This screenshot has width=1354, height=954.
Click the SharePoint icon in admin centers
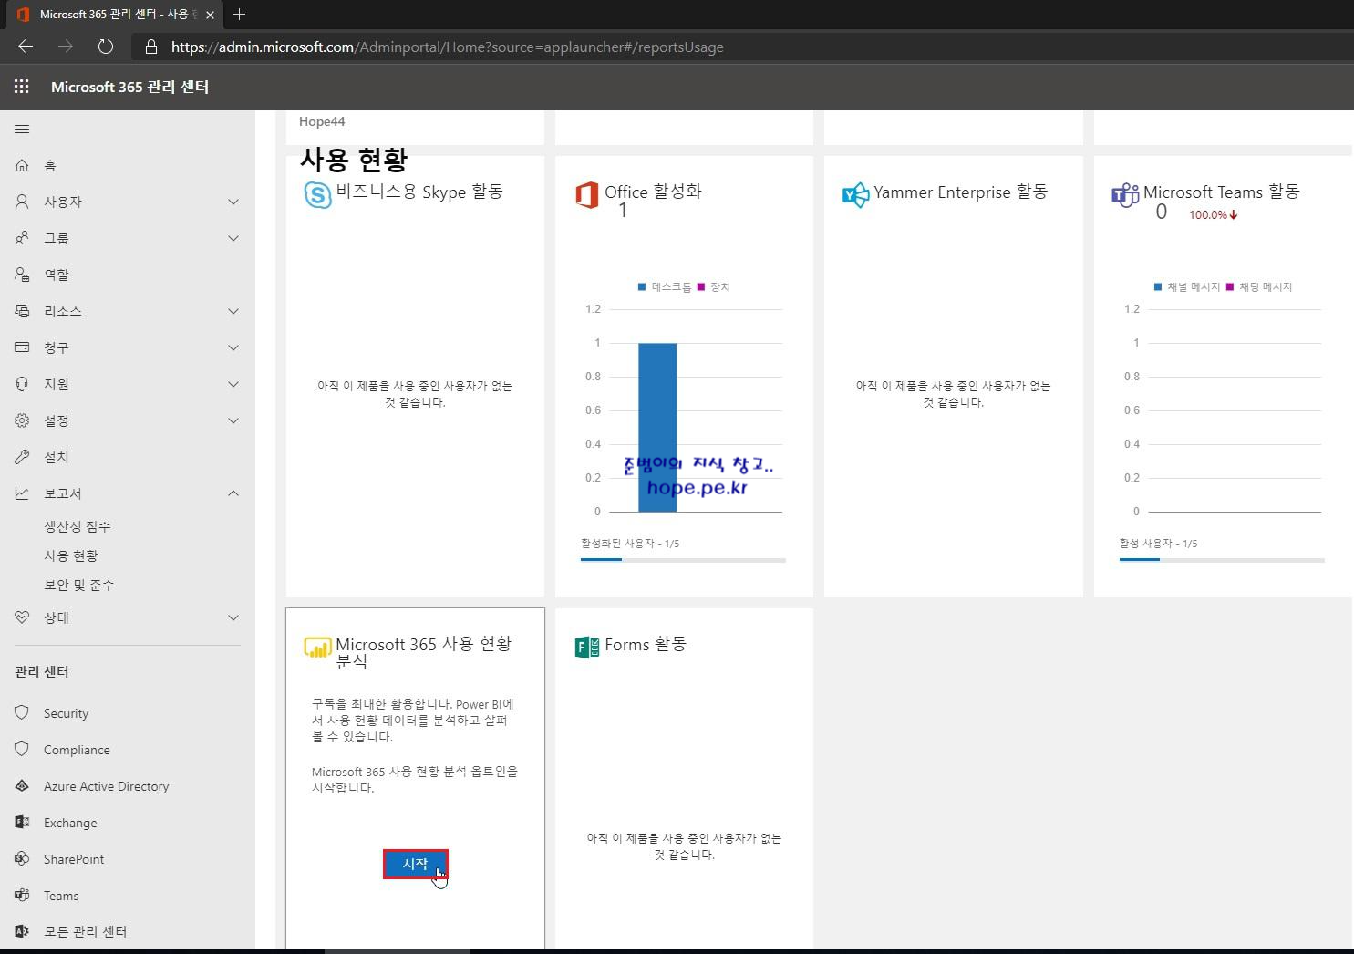(x=22, y=858)
